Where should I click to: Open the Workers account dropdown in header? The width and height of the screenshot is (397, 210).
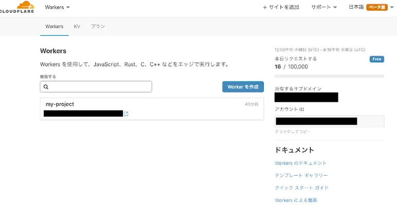[57, 7]
